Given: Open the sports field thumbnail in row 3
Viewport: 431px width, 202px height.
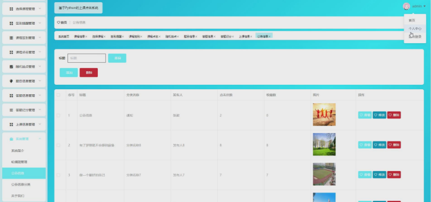Looking at the screenshot, I should coord(324,174).
